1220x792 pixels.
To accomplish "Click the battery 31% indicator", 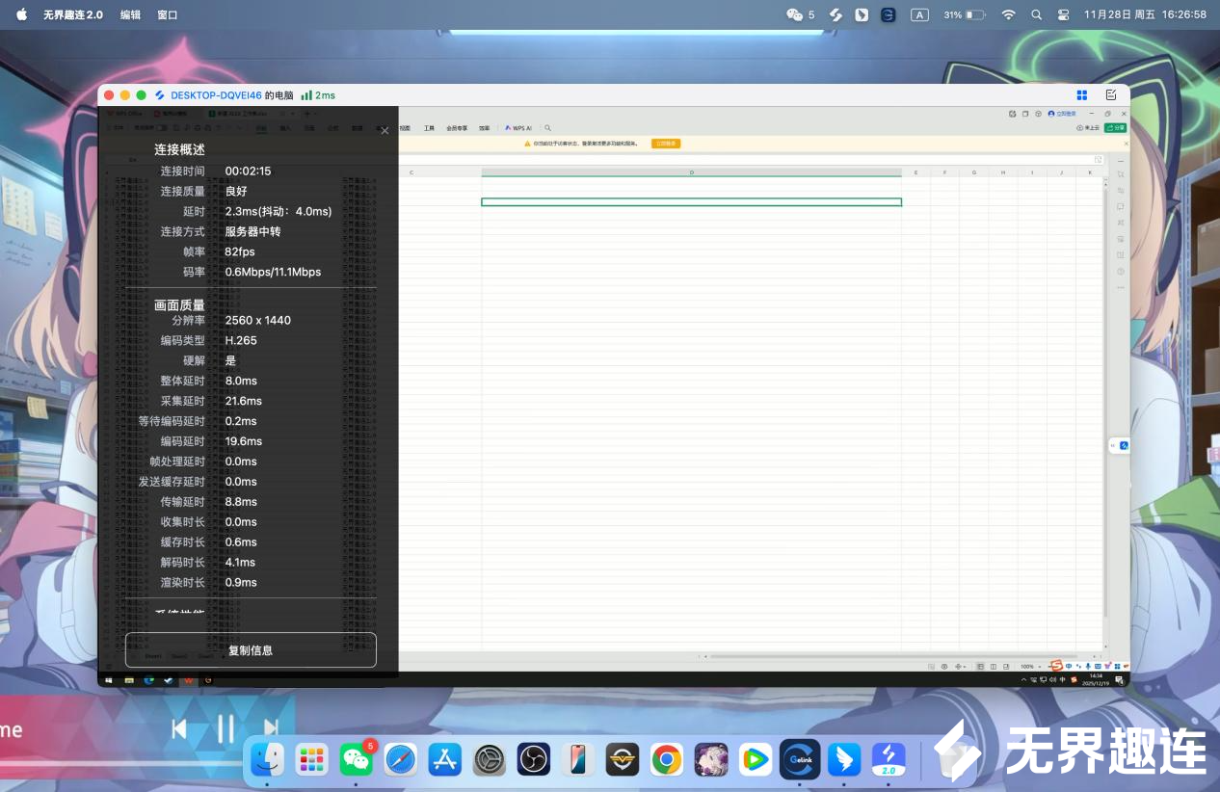I will click(964, 14).
